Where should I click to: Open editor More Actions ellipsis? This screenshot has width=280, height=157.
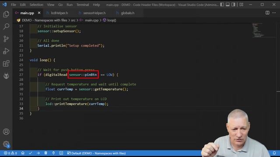(x=274, y=13)
